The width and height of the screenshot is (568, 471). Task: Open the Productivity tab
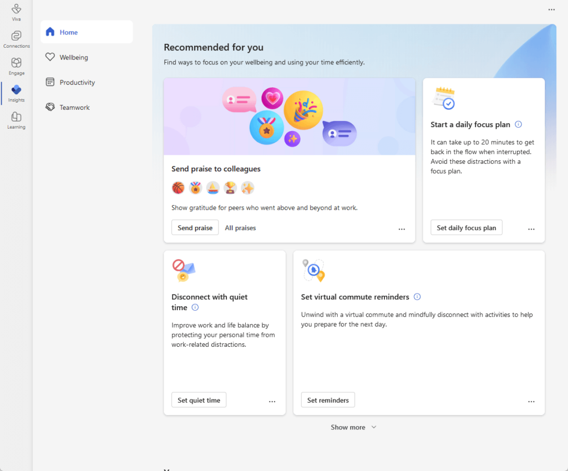[87, 82]
